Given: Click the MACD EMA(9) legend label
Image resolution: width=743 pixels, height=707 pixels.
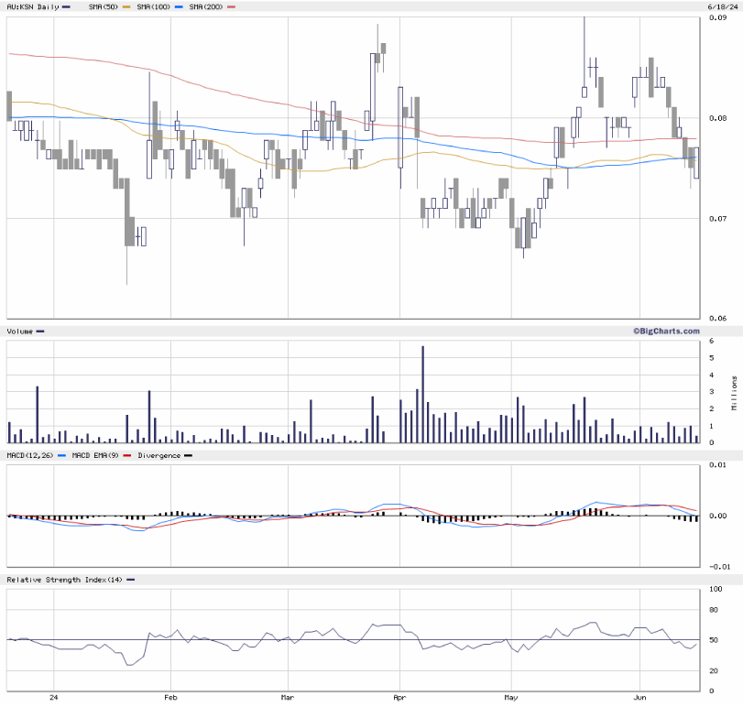Looking at the screenshot, I should pos(96,455).
